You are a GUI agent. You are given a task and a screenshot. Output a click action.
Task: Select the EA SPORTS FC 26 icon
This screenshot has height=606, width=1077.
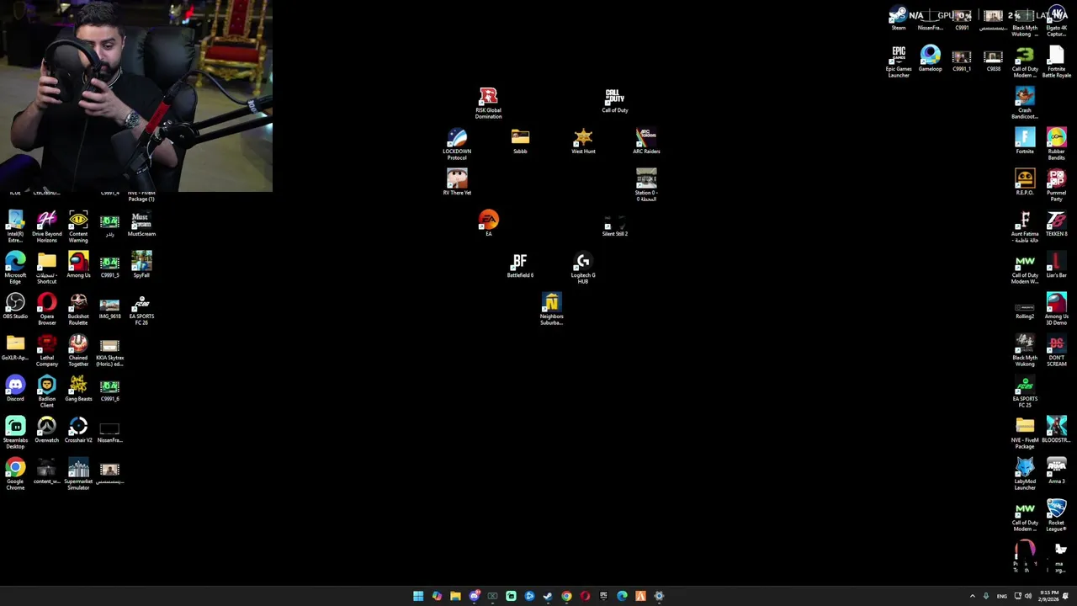pyautogui.click(x=141, y=310)
